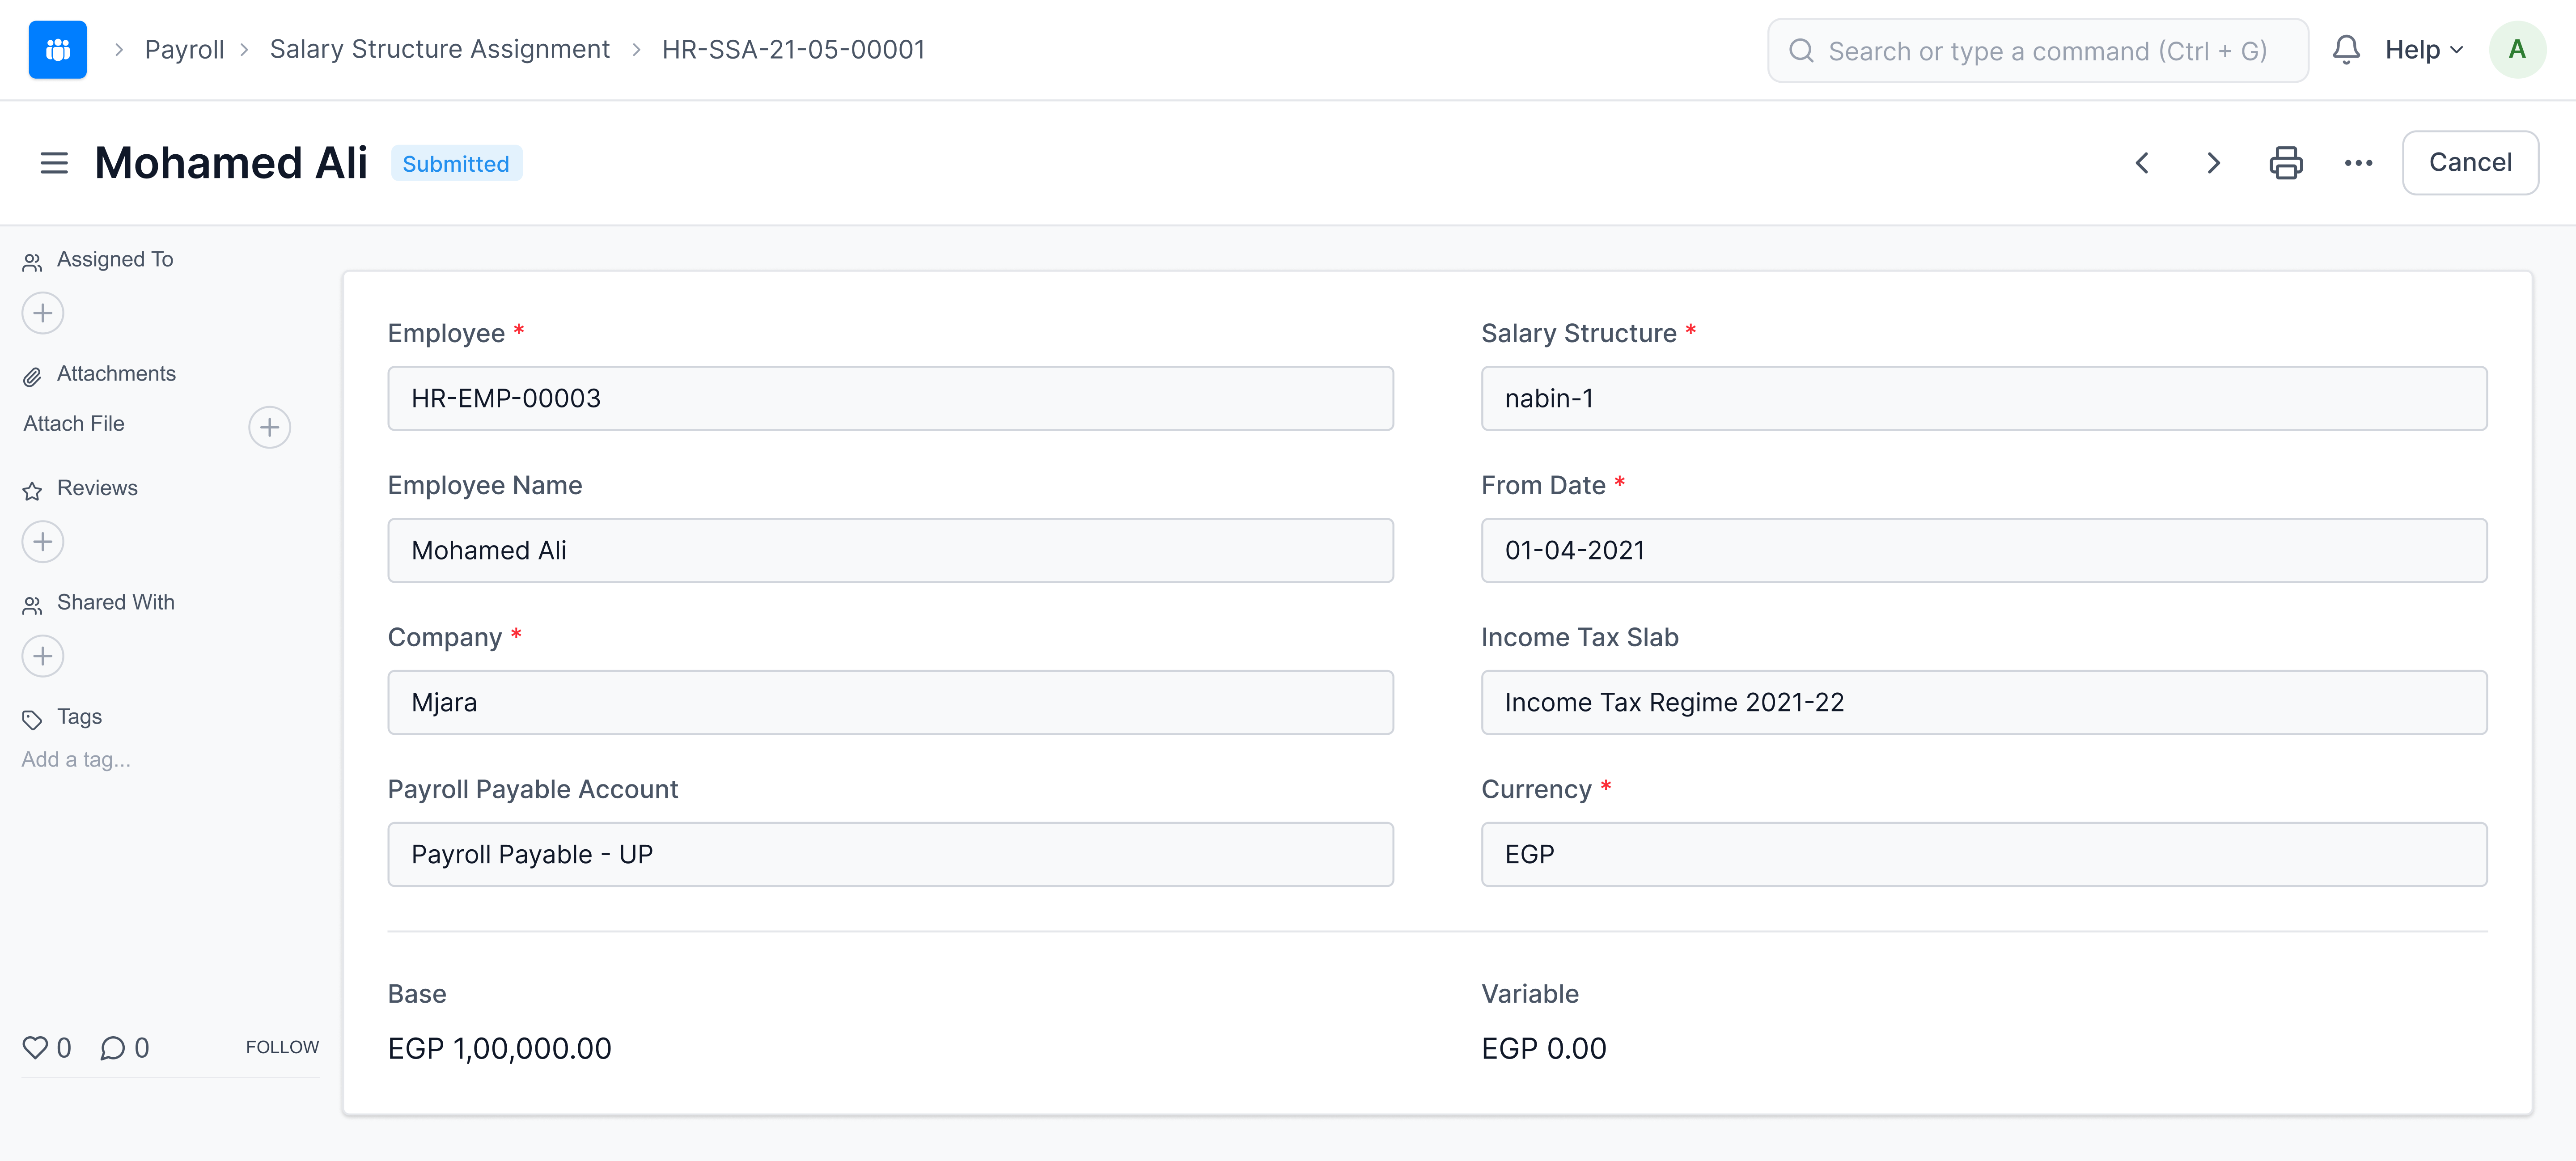Open the print view icon

(x=2287, y=162)
